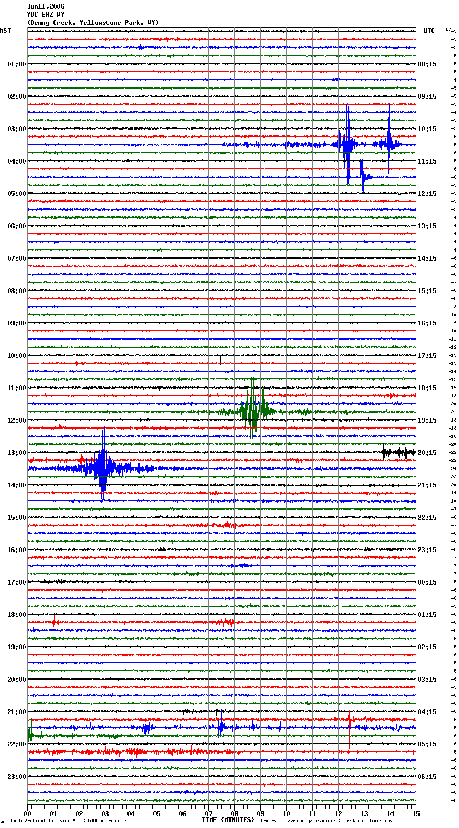Click the 17:15 UTC time label
459x828 pixels.
point(427,356)
